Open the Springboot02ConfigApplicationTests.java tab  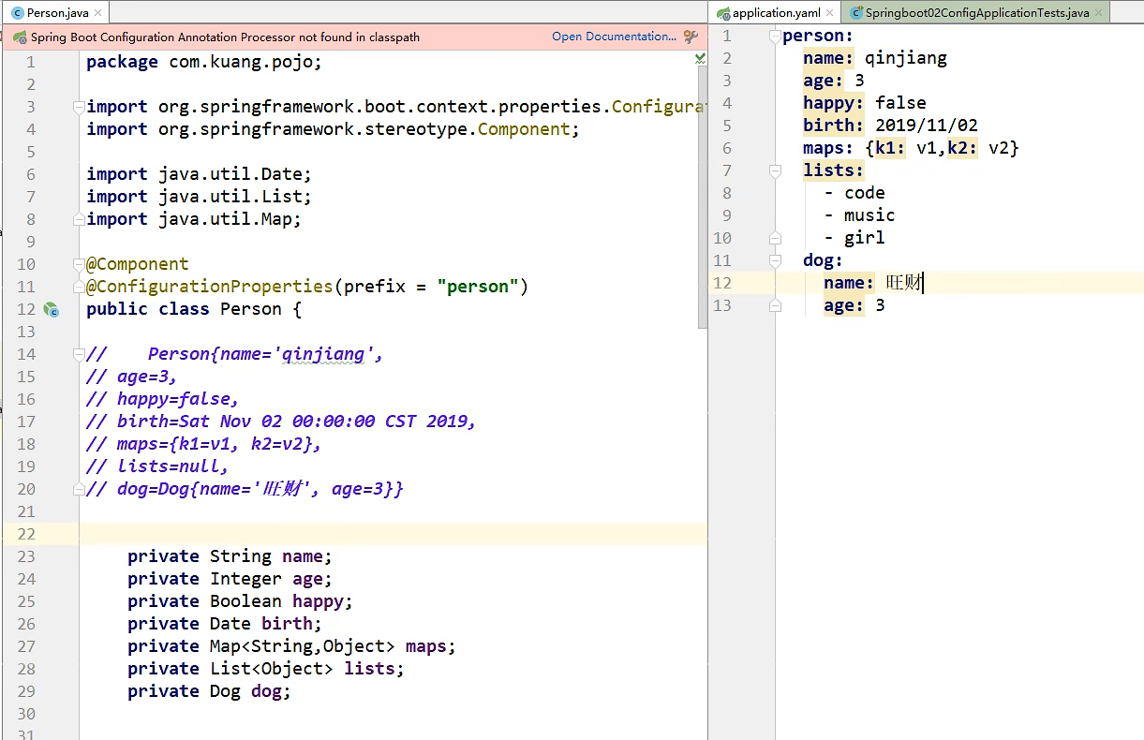click(x=977, y=13)
